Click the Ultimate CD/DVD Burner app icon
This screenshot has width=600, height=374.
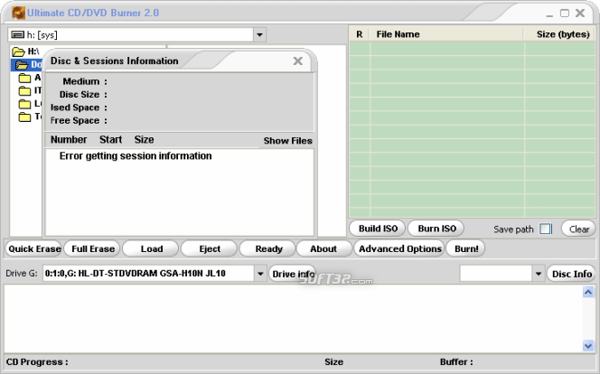18,13
